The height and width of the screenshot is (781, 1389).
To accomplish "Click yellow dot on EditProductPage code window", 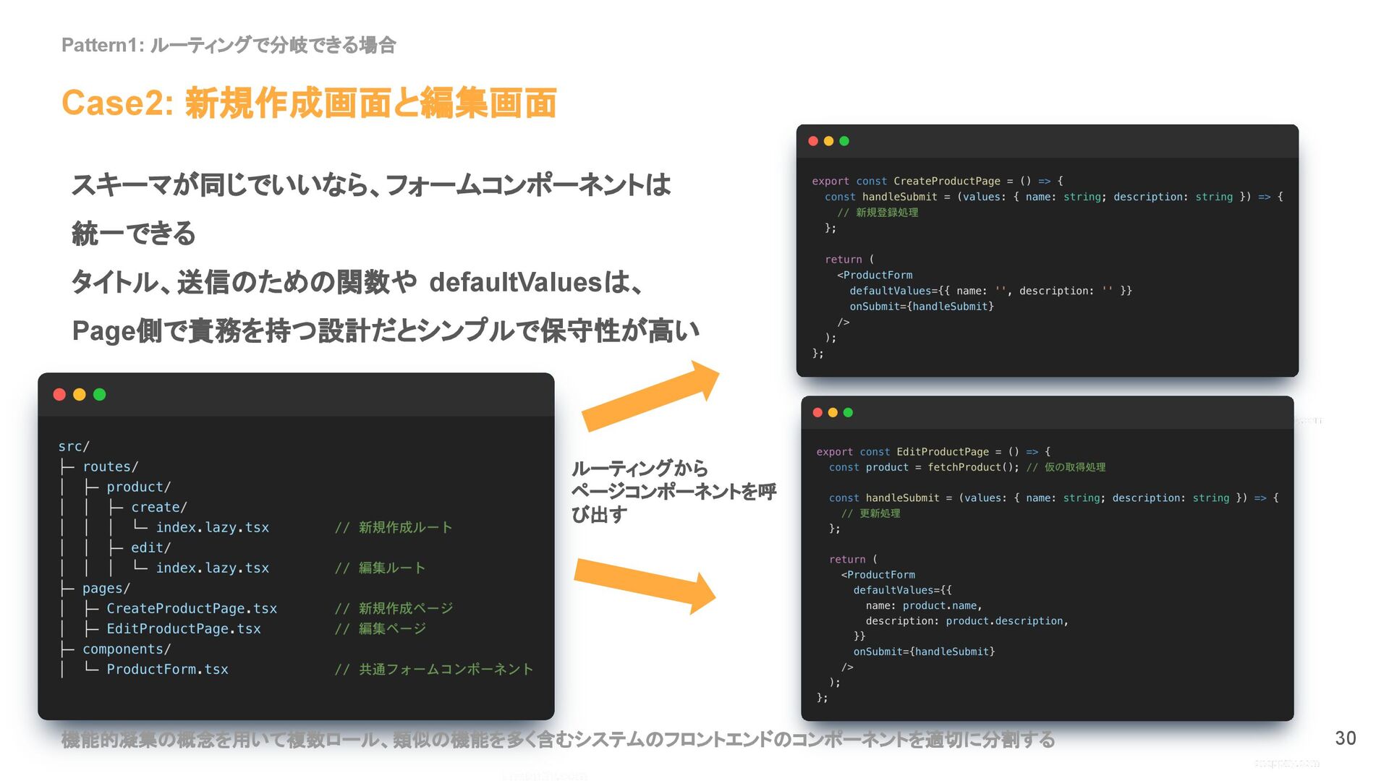I will click(x=833, y=412).
